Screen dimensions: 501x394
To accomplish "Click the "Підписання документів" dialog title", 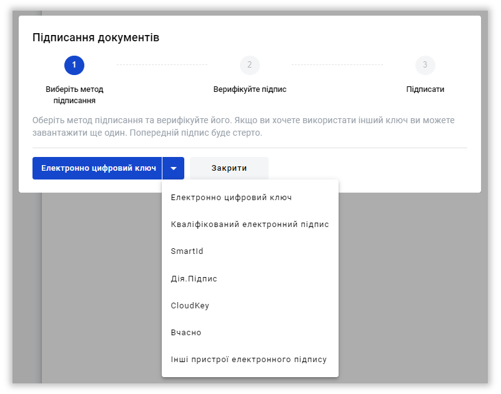I will (x=96, y=38).
